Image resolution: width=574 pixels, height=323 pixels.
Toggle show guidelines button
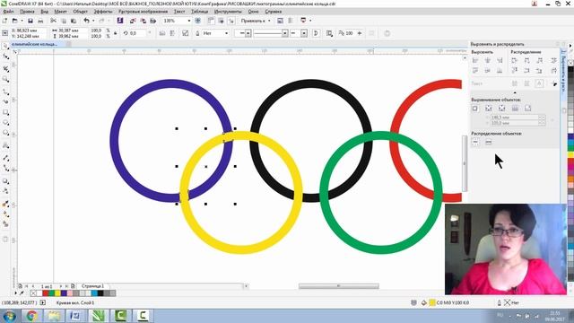tap(231, 21)
